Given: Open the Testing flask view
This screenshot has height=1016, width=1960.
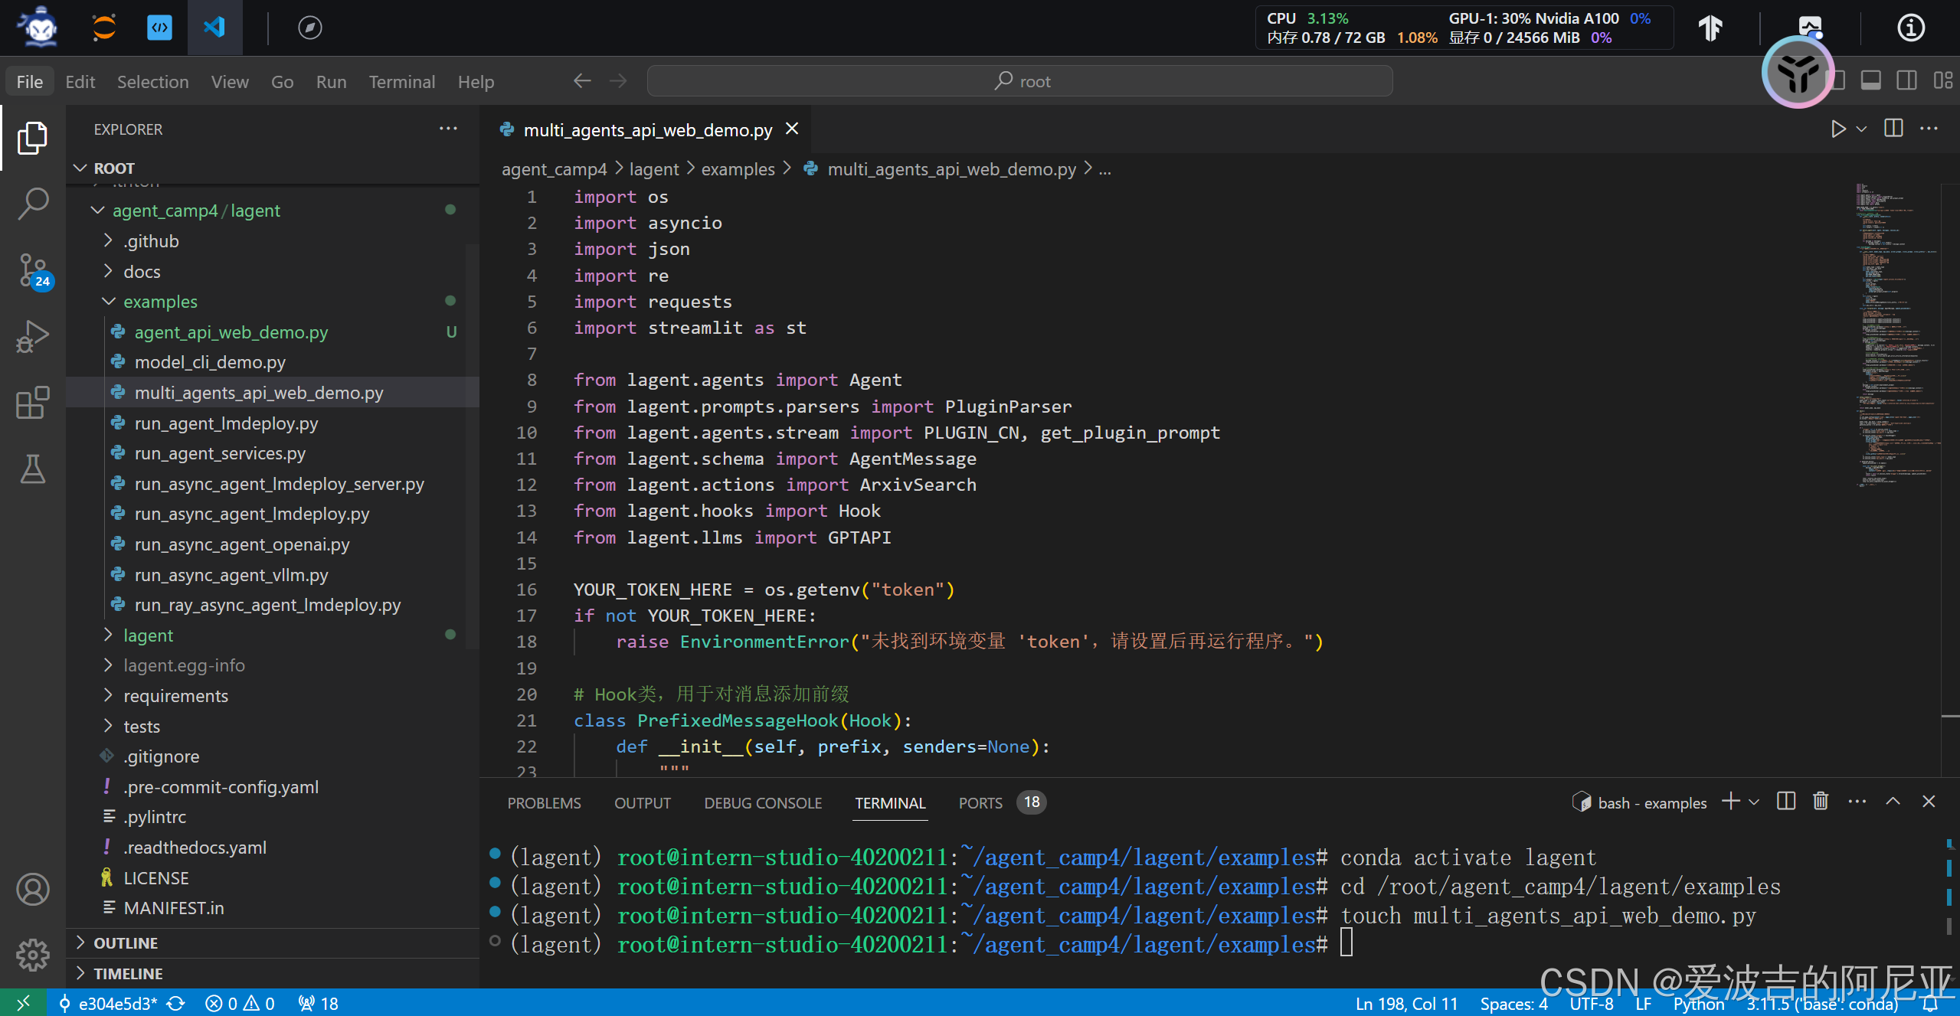Looking at the screenshot, I should point(33,468).
